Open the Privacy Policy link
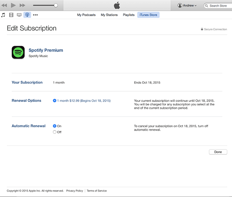 75,191
